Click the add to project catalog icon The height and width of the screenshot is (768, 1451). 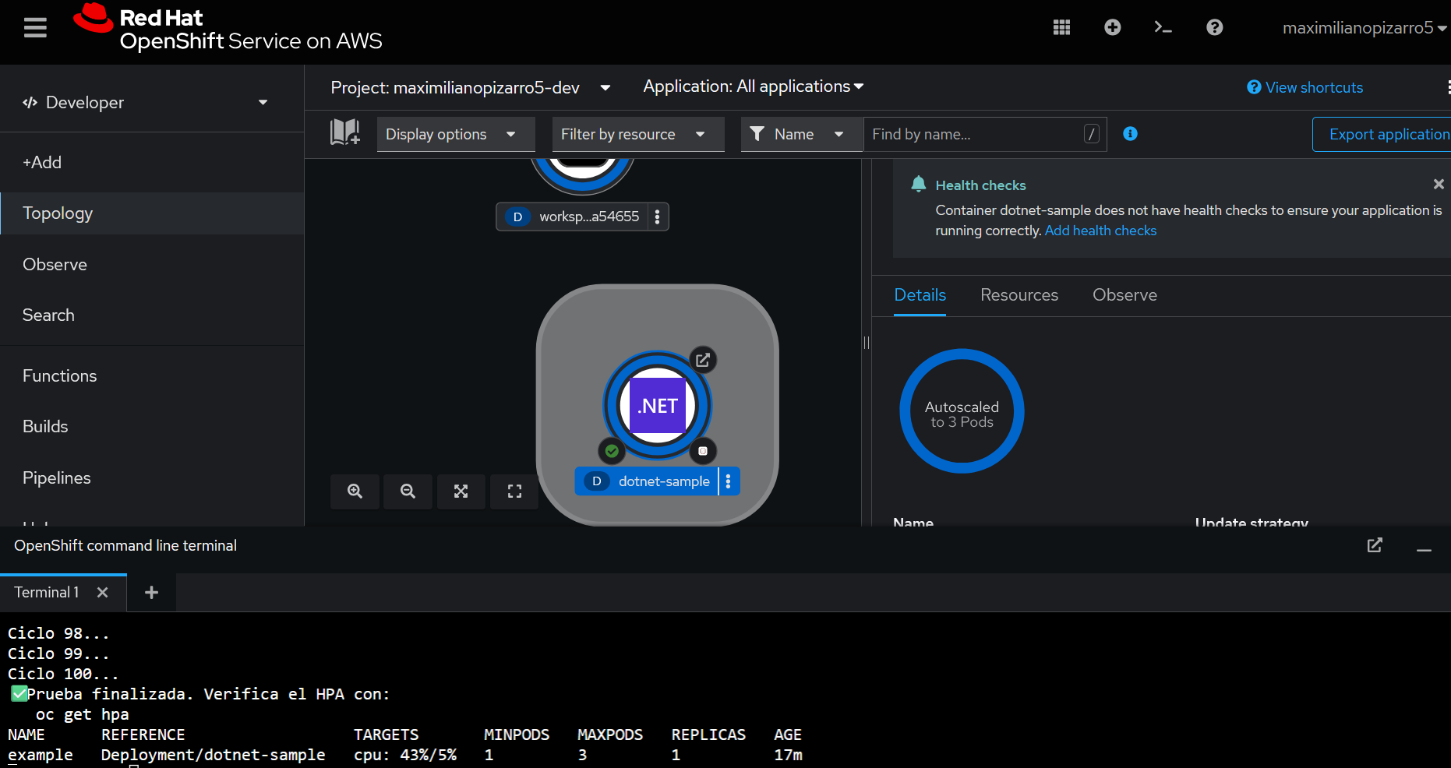[x=344, y=133]
